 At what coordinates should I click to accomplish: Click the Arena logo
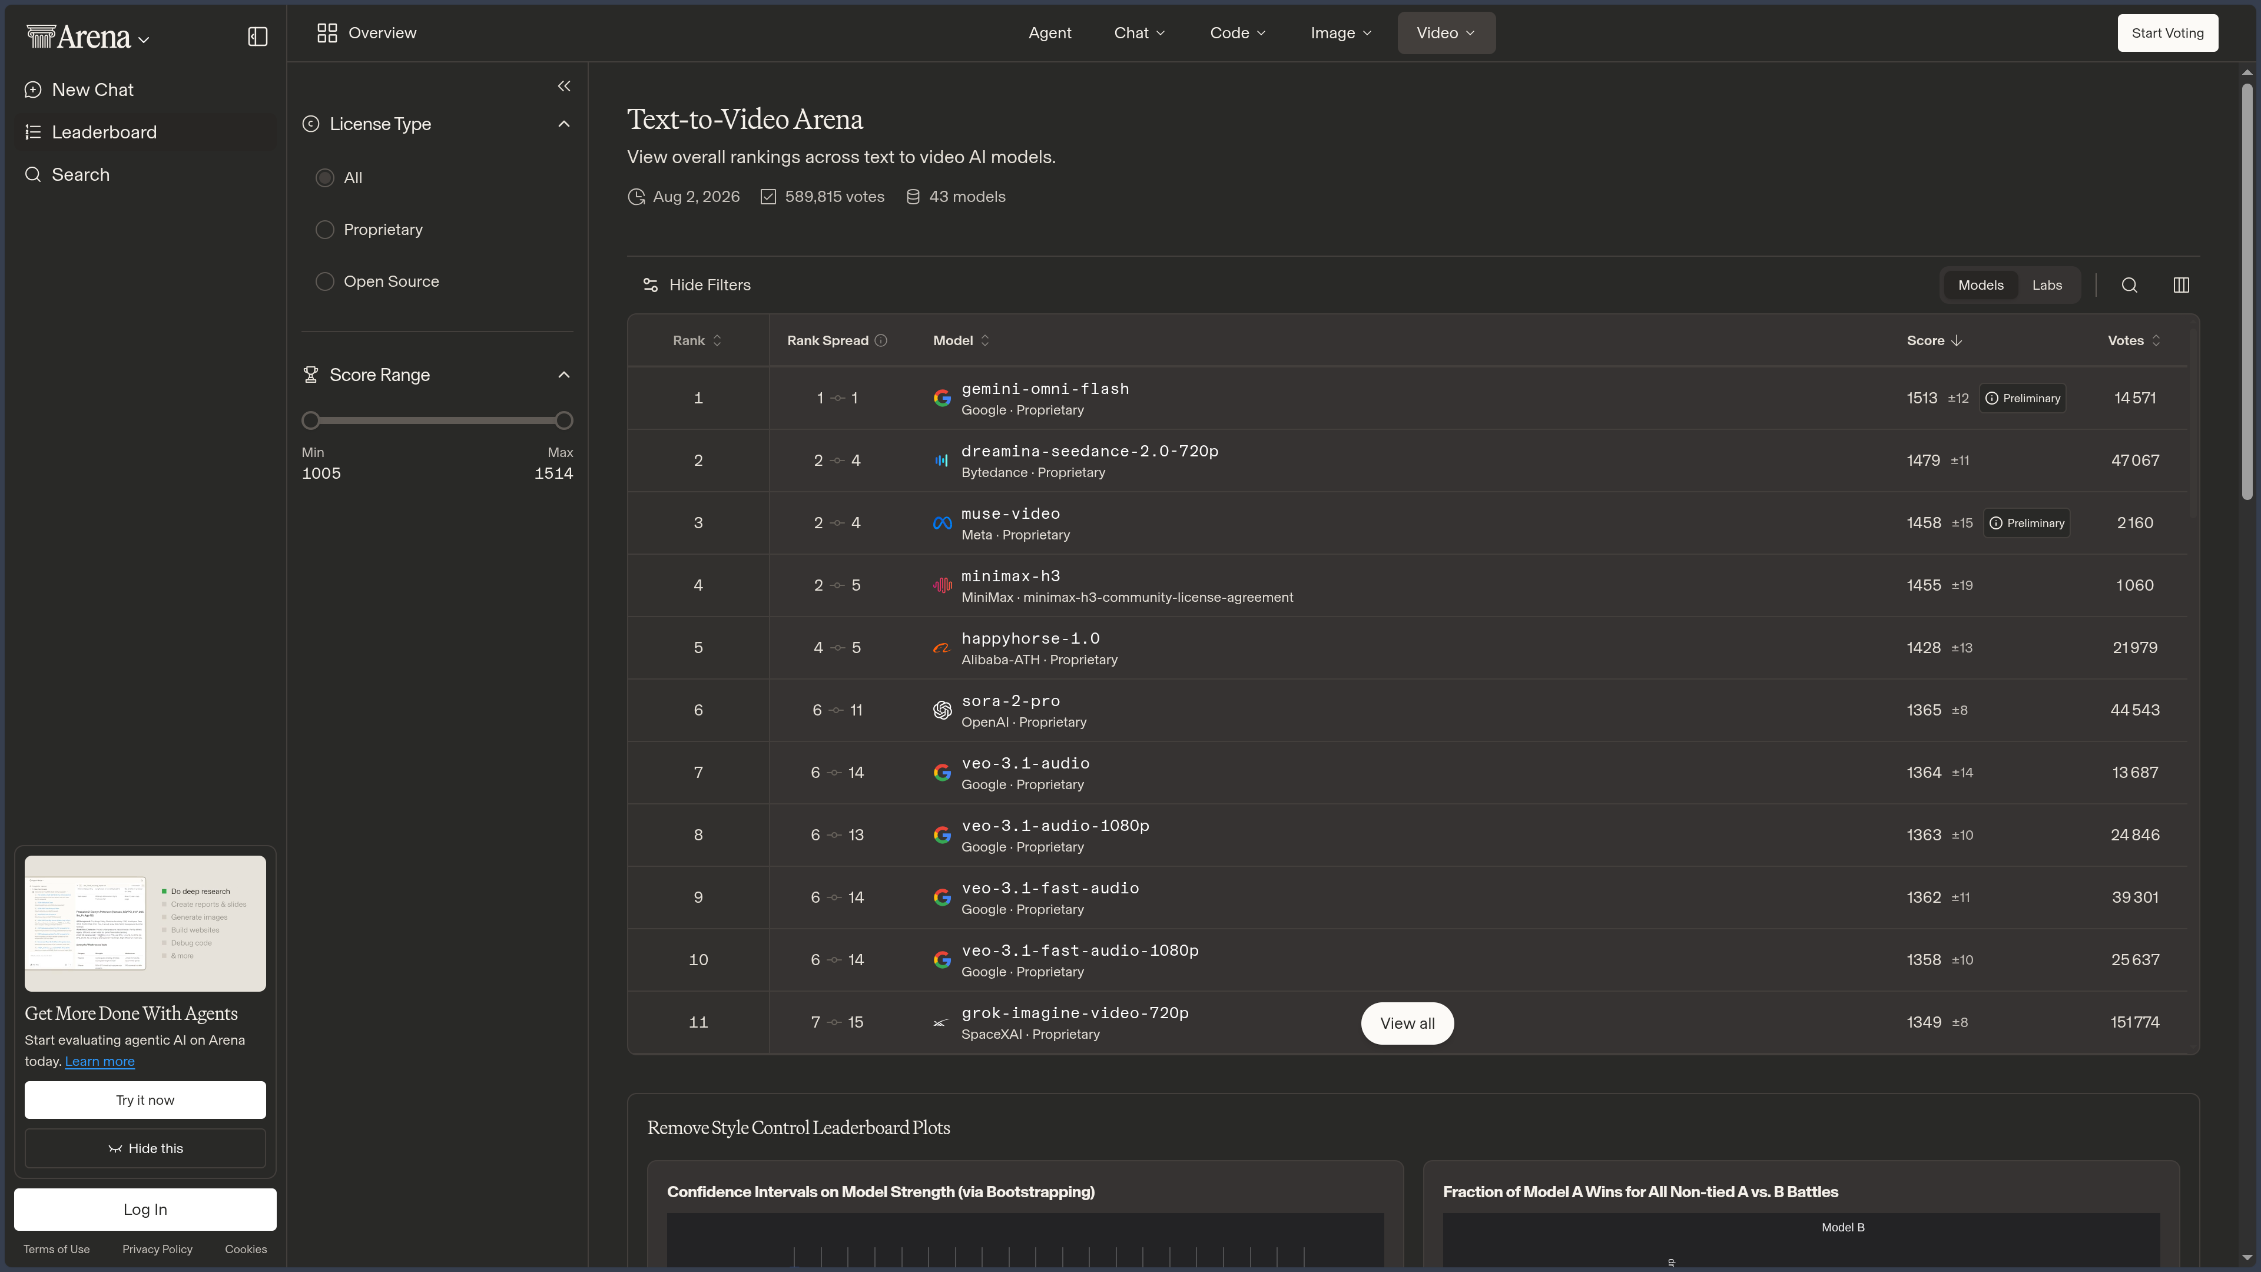(x=78, y=36)
